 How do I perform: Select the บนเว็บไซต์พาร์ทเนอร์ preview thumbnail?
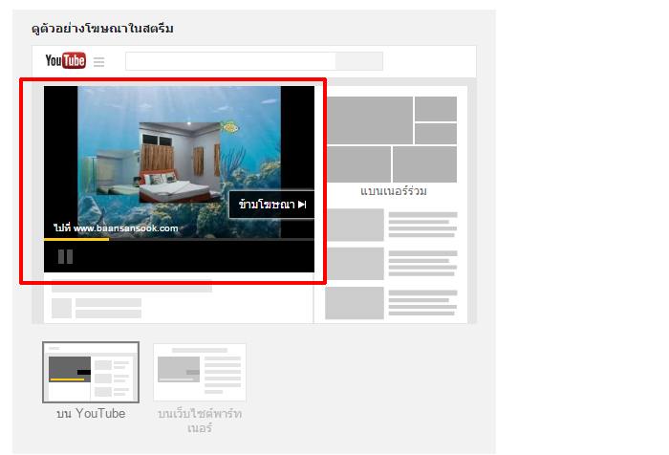pos(200,372)
